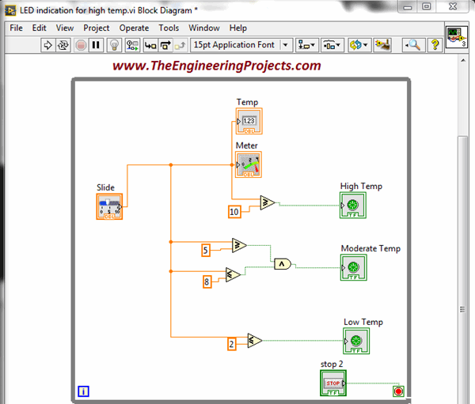Select the High Temp LED terminal

(353, 206)
